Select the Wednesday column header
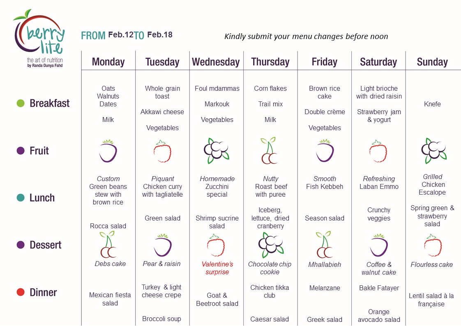This screenshot has height=326, width=461. coord(216,62)
